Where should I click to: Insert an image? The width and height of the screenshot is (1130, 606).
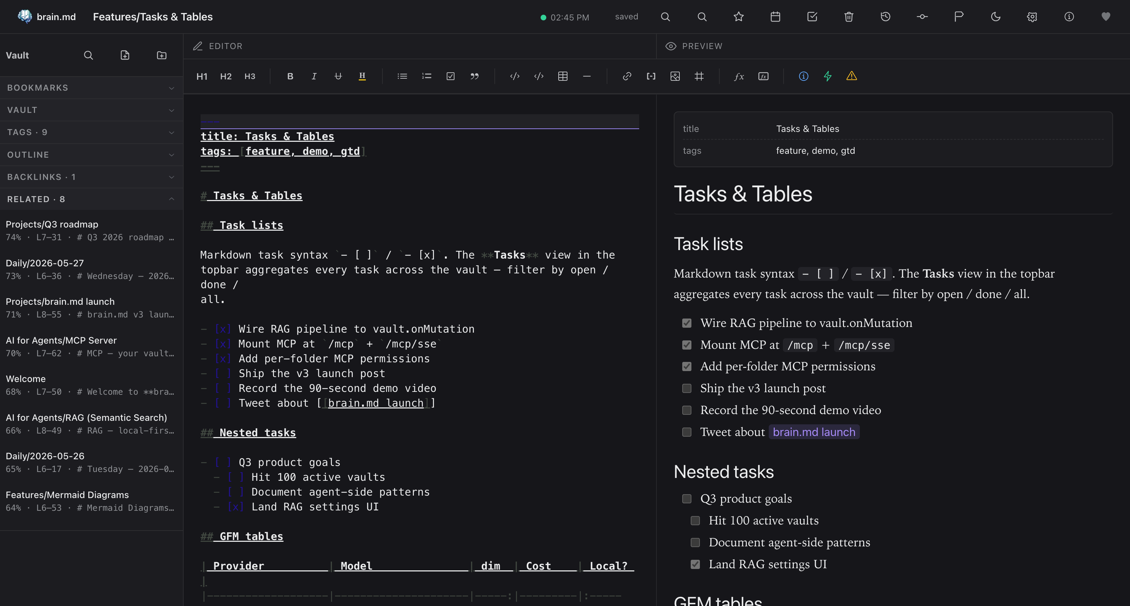(x=675, y=76)
